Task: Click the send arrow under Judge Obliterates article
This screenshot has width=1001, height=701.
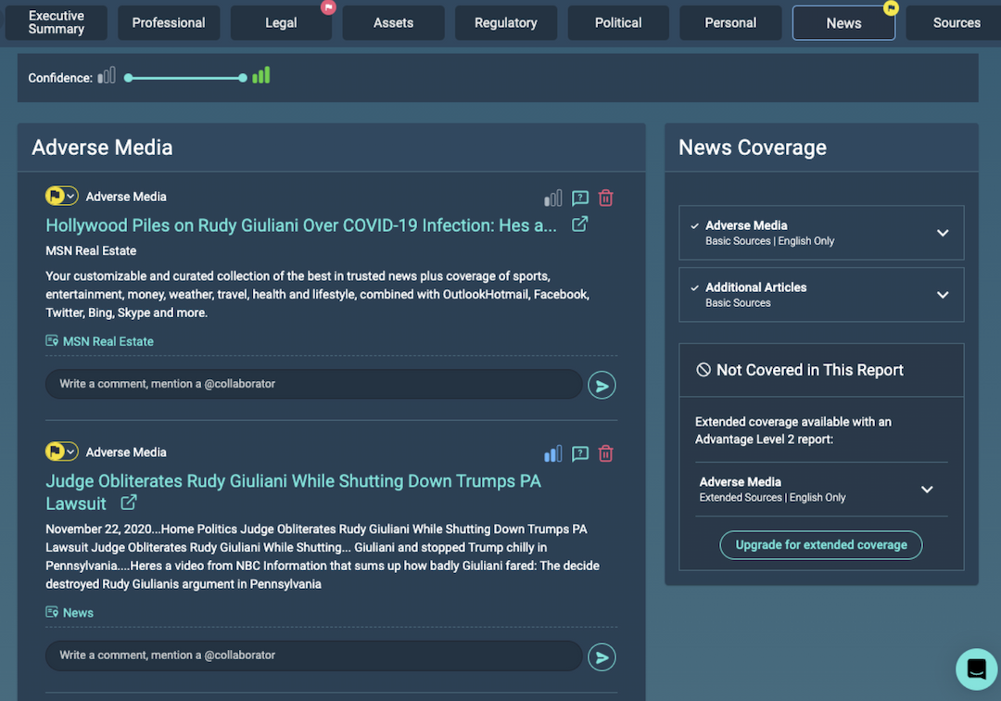Action: (x=602, y=656)
